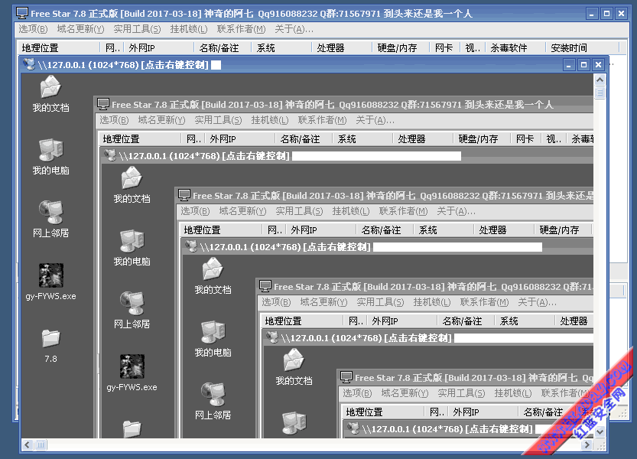Open the 关于(A)... menu in the outermost window
The height and width of the screenshot is (459, 637).
click(x=294, y=29)
